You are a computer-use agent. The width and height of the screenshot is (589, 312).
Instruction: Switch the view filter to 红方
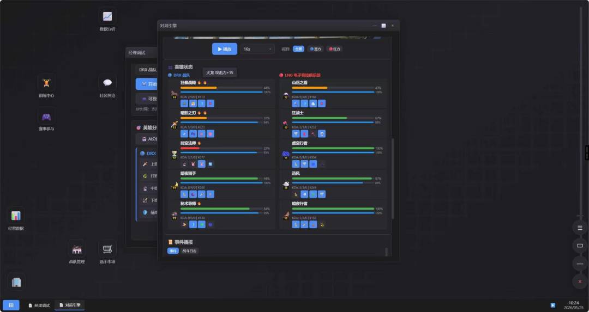(334, 49)
